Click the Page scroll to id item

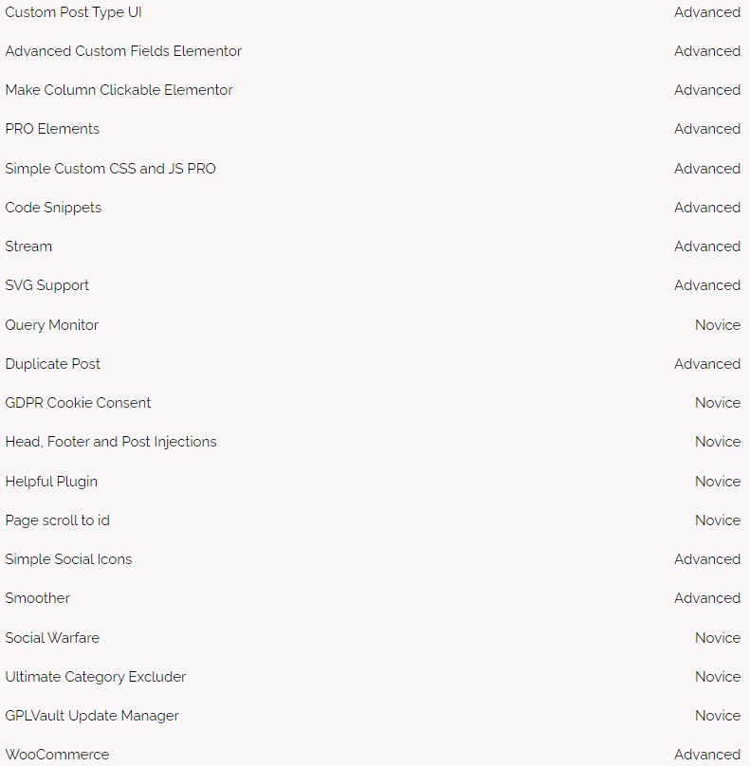[58, 520]
